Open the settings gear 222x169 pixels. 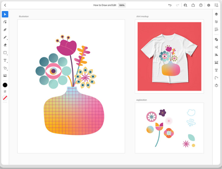coord(209,5)
